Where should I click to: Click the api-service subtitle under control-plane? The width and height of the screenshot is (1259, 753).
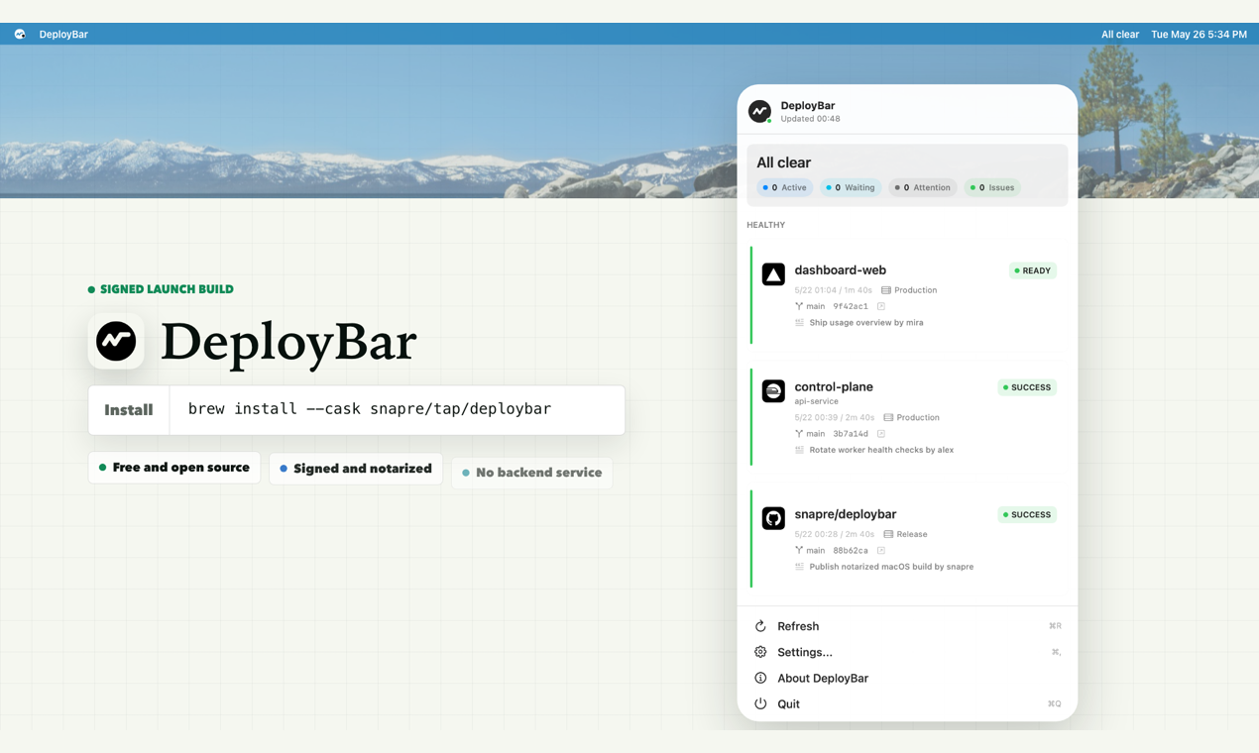816,401
